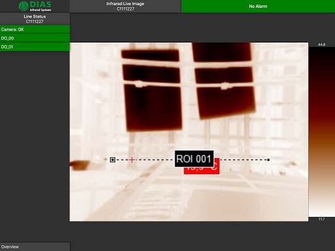The image size is (335, 251).
Task: Click the right dark panel in thermal image
Action: (224, 80)
